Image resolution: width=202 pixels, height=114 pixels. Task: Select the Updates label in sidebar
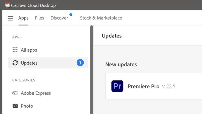[29, 63]
